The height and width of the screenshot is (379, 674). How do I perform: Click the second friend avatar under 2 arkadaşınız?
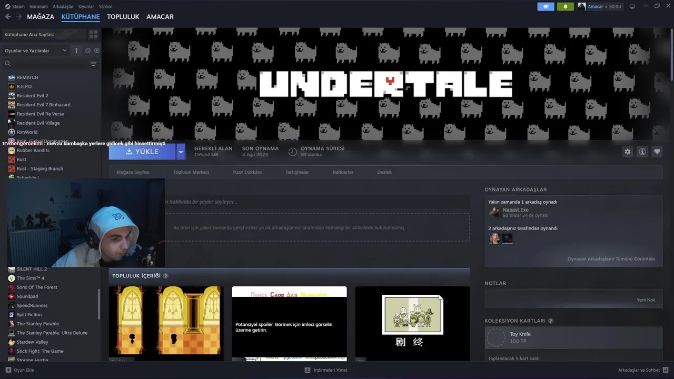[507, 238]
